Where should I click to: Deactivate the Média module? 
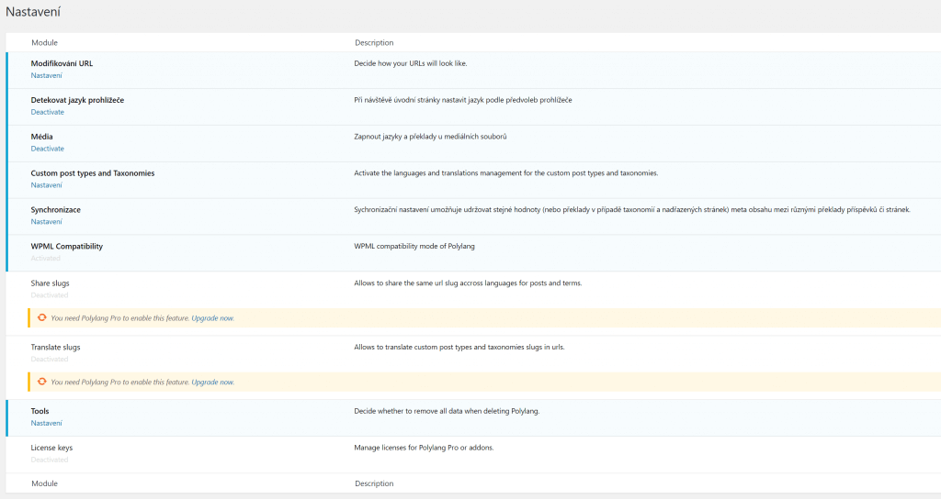[x=48, y=149]
